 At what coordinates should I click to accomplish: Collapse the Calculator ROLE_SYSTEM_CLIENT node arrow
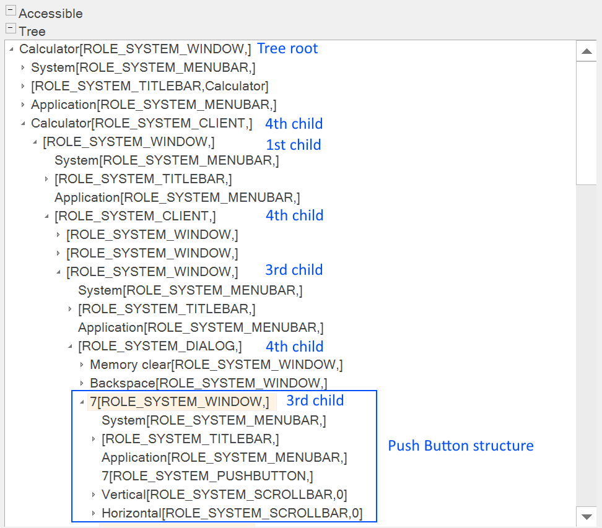pyautogui.click(x=24, y=123)
